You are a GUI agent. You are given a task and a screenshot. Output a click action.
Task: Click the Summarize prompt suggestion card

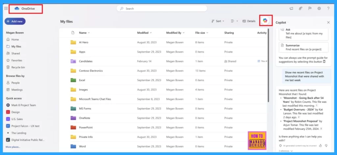click(x=303, y=47)
